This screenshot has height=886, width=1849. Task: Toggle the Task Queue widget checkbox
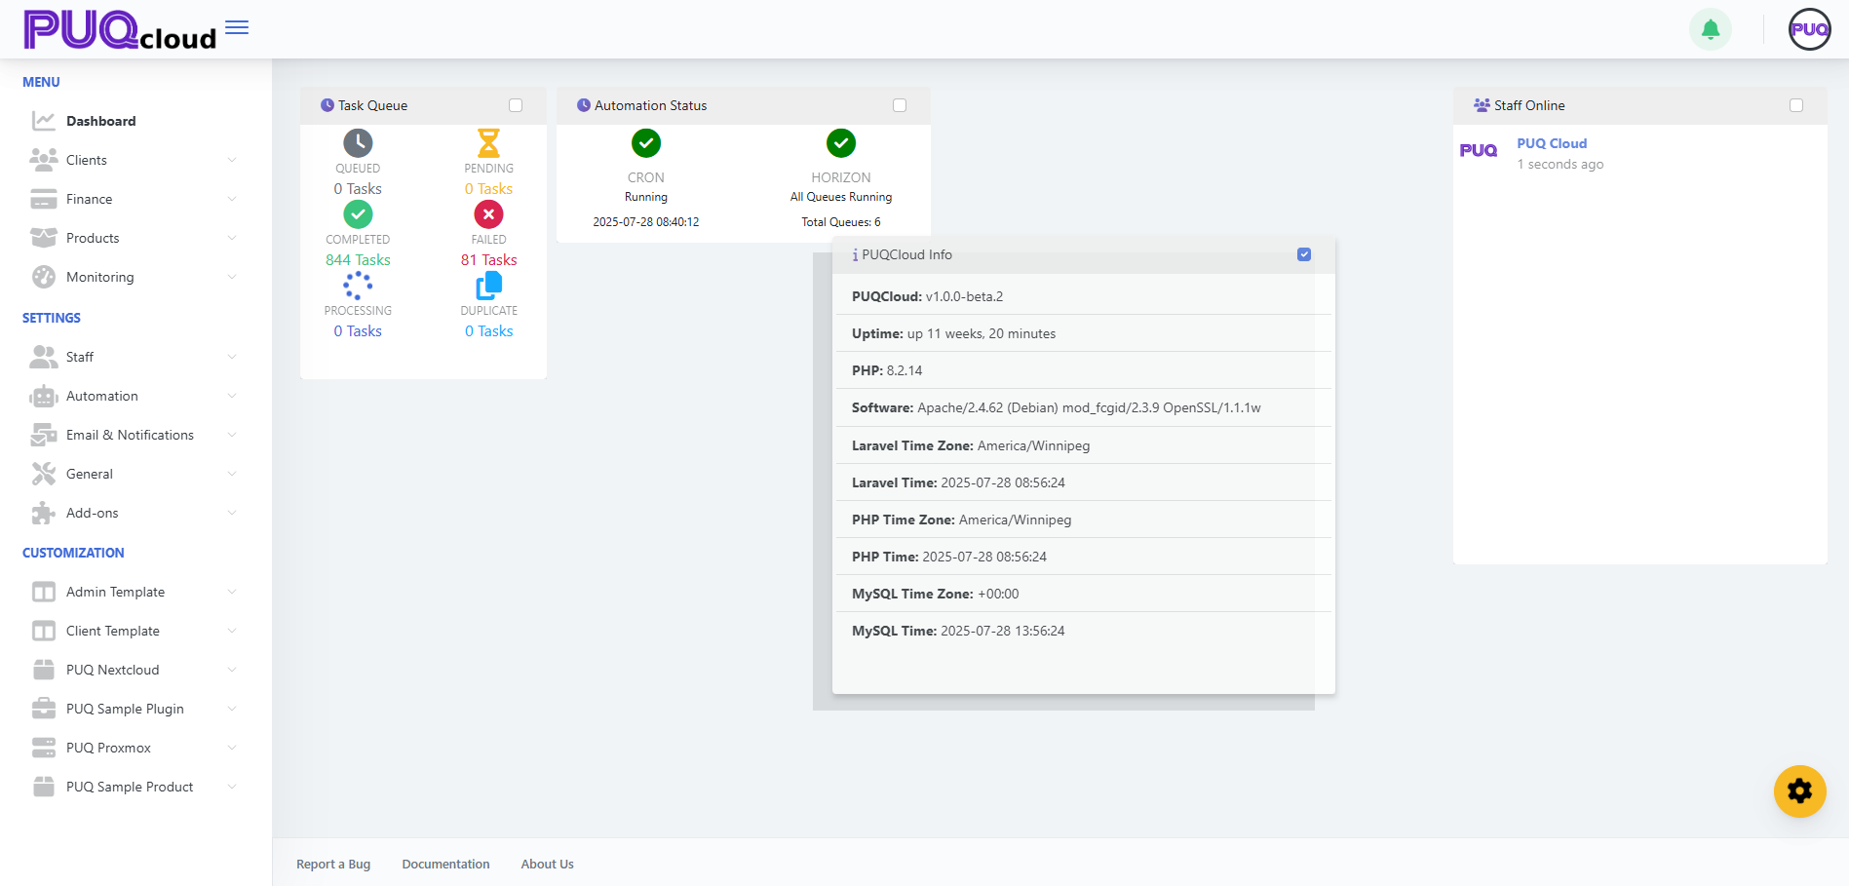point(516,105)
